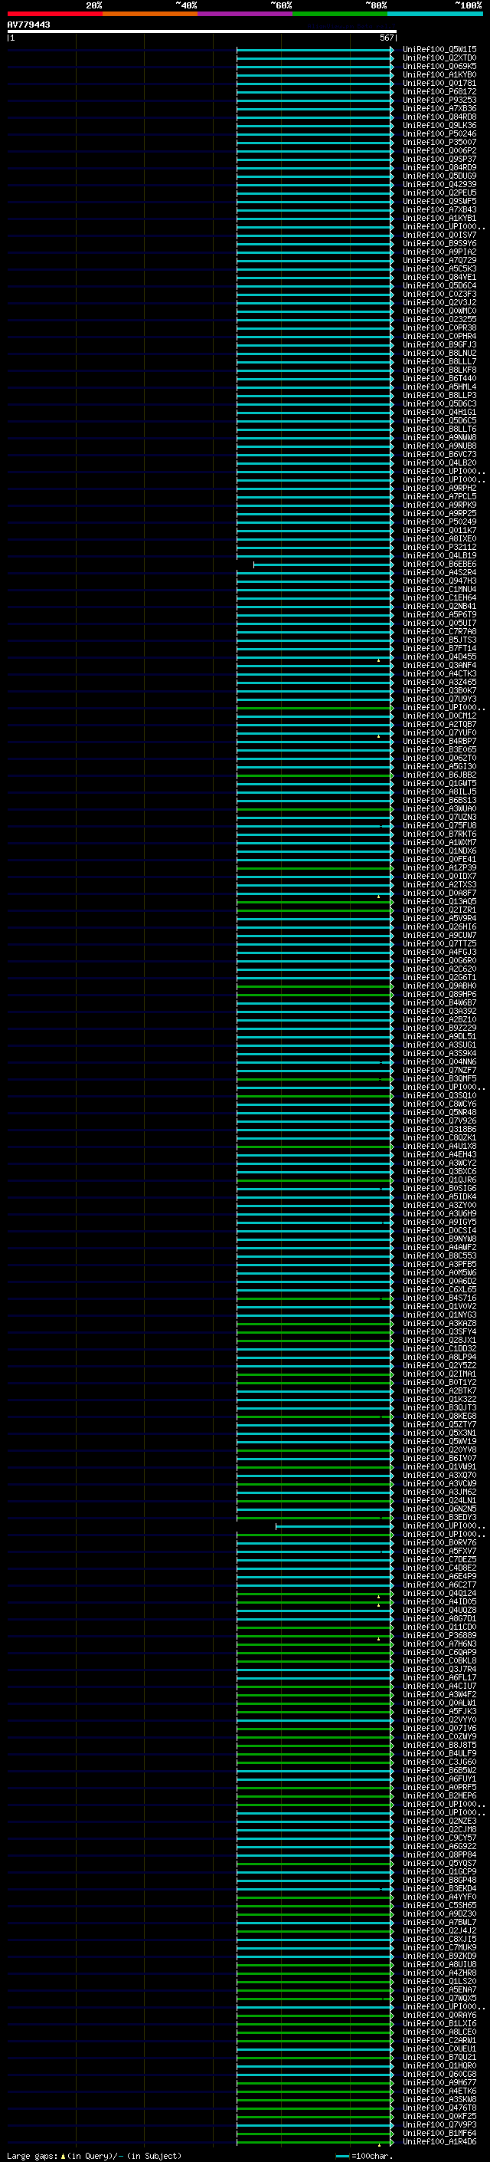The height and width of the screenshot is (2162, 490).
Task: Click the UniRef100_D0CM12 label
Action: [439, 716]
